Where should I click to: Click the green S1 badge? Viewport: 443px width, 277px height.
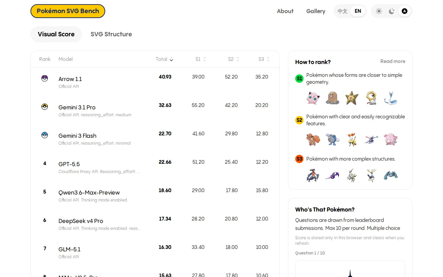pos(299,79)
